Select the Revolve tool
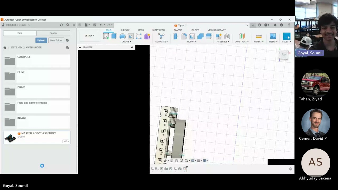This screenshot has height=190, width=338. point(123,36)
